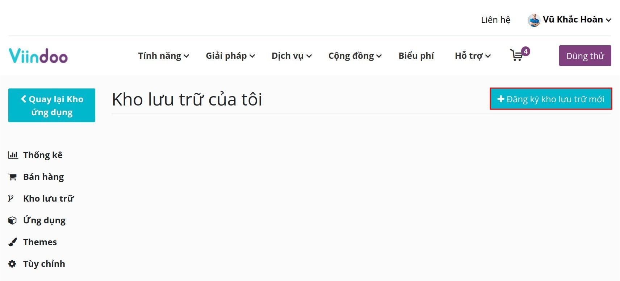620x281 pixels.
Task: Select the Biểu phí menu item
Action: (416, 56)
